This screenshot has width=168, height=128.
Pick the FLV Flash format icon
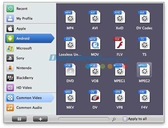120,43
